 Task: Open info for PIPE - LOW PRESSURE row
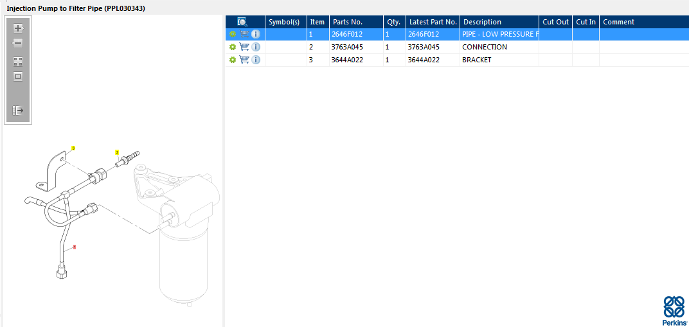(256, 34)
